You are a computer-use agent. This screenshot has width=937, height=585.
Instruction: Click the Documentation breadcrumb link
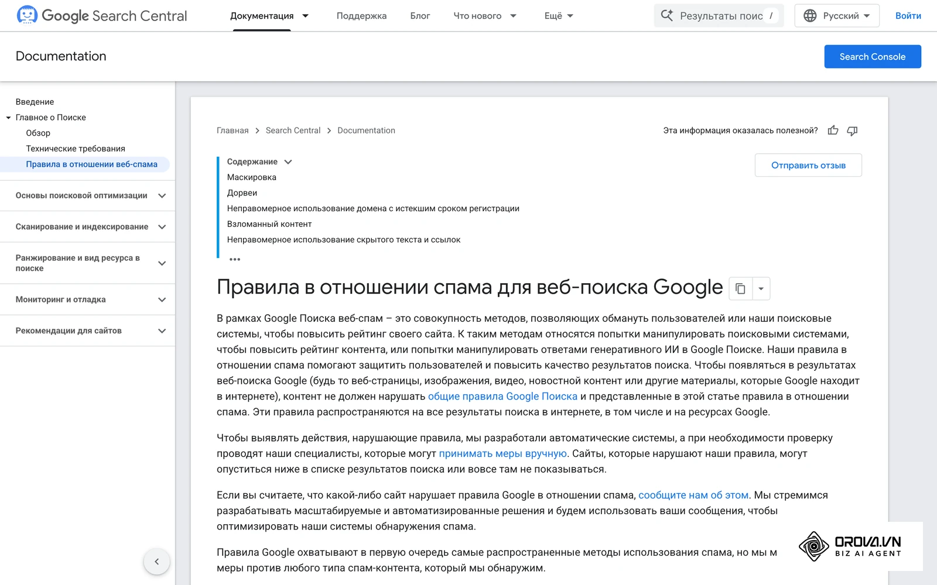tap(366, 130)
